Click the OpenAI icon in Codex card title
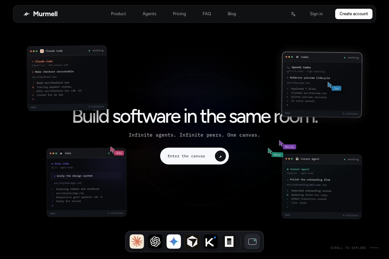This screenshot has height=259, width=389. pyautogui.click(x=297, y=57)
